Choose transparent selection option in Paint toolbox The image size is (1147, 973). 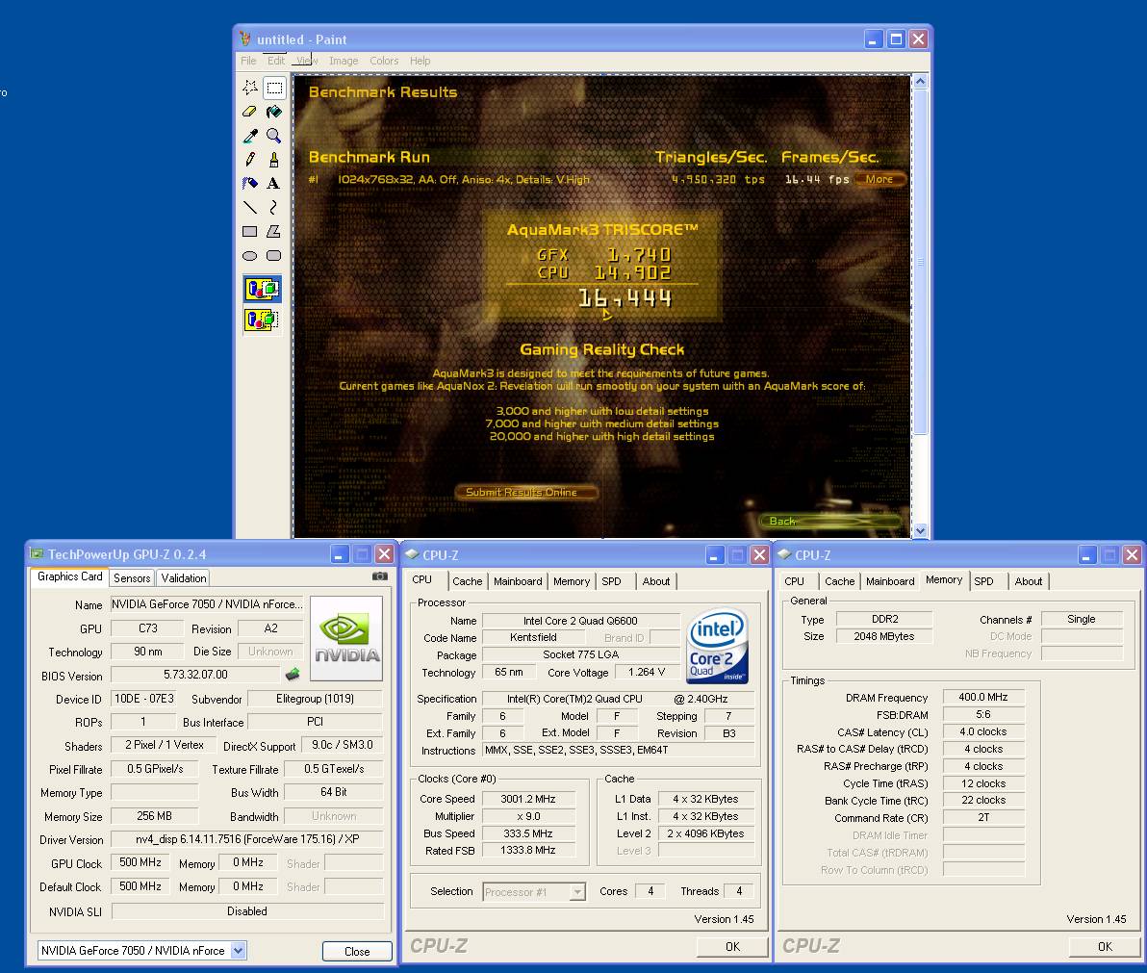coord(262,320)
